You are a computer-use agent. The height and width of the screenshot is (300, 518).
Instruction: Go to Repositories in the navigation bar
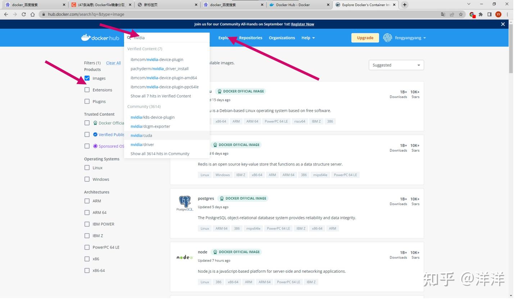250,37
